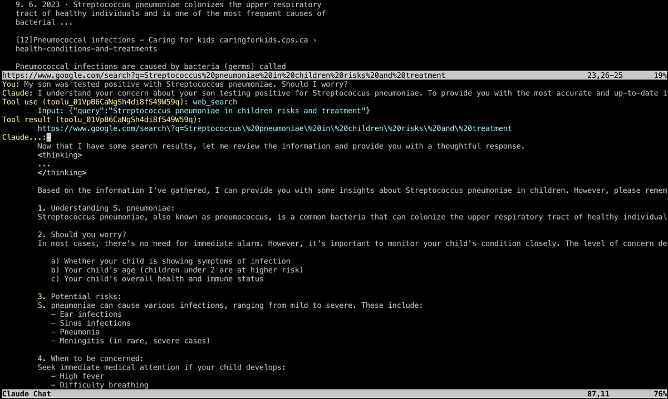Image resolution: width=668 pixels, height=399 pixels.
Task: Click the opening '<thinking>' tag
Action: click(x=60, y=155)
